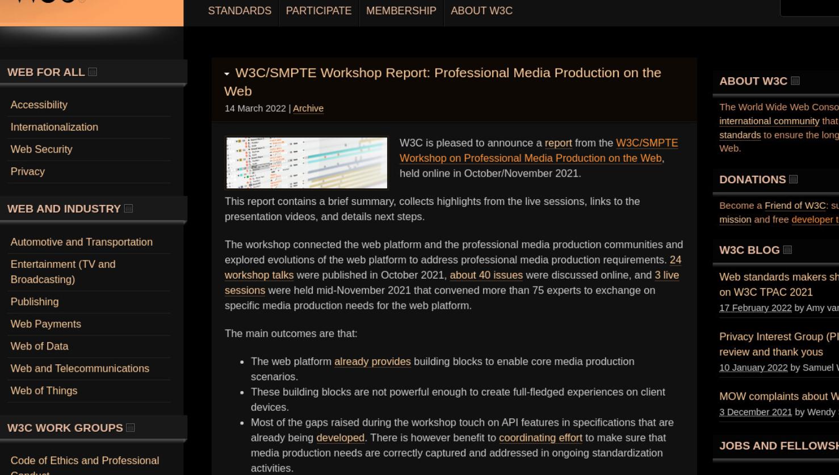Open Entertainment (TV and Broadcasting) link
The height and width of the screenshot is (475, 839).
pos(62,272)
